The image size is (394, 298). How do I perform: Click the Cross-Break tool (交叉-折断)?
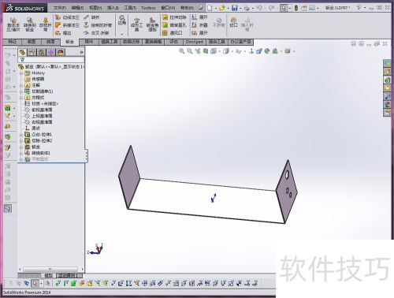[x=96, y=33]
